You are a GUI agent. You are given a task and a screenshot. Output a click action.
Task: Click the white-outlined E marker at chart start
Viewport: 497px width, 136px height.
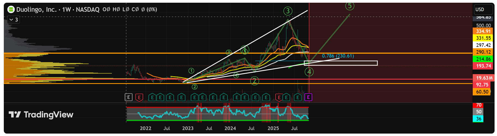pos(128,97)
